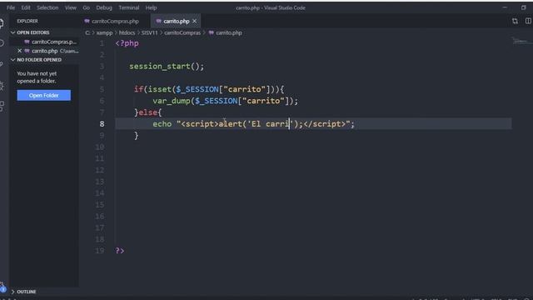Open the Debug view in the activity bar
The image size is (533, 300).
(x=2, y=85)
